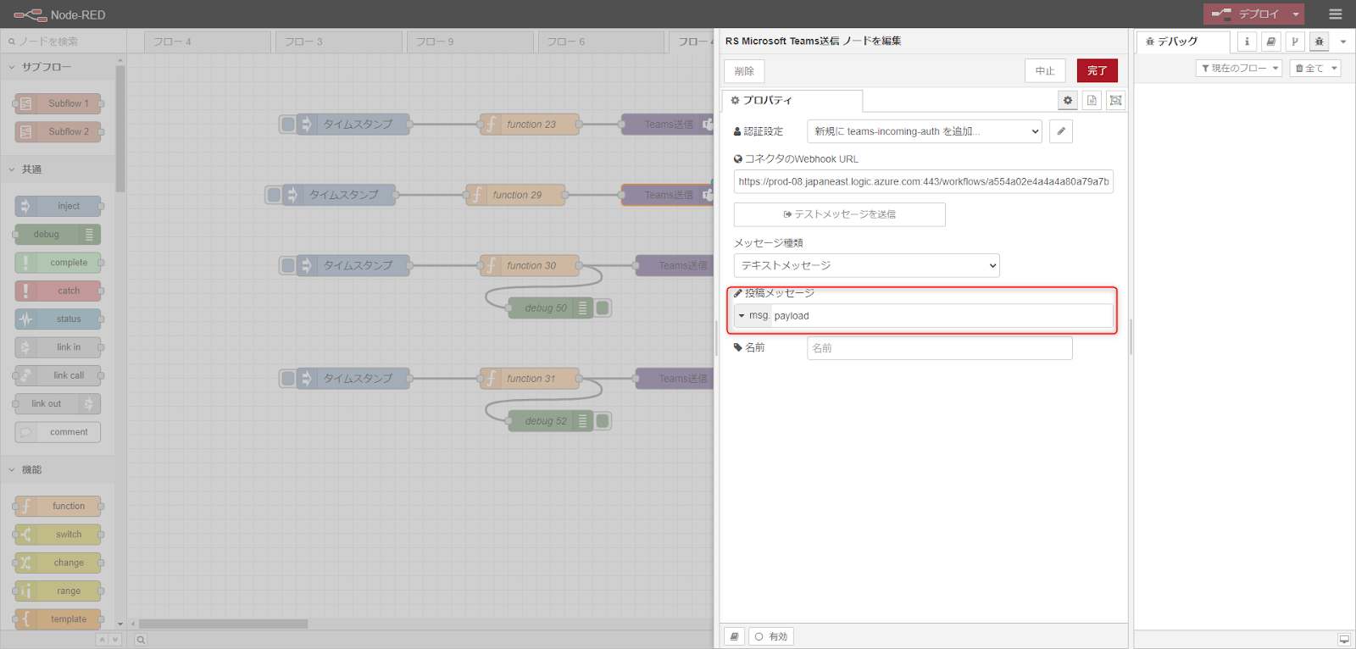Toggle the debug 50 node output button
1356x649 pixels.
point(603,308)
